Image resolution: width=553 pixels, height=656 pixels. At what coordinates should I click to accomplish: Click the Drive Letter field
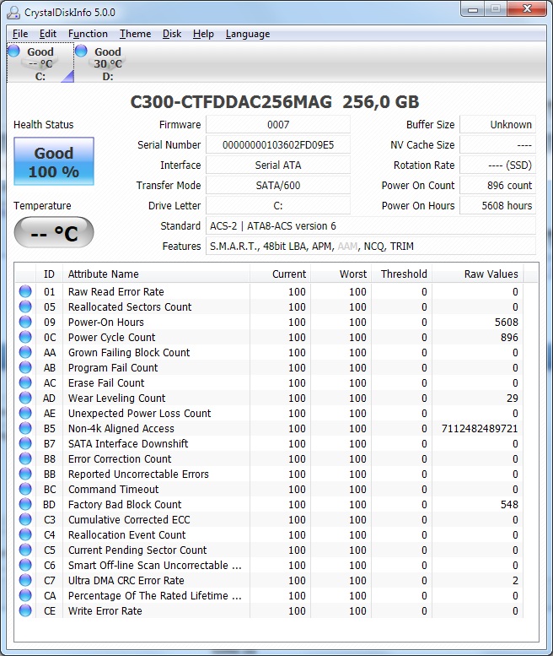tap(278, 206)
